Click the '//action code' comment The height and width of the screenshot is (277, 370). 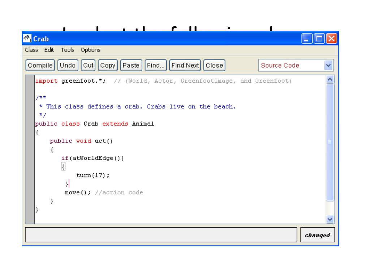pos(119,193)
